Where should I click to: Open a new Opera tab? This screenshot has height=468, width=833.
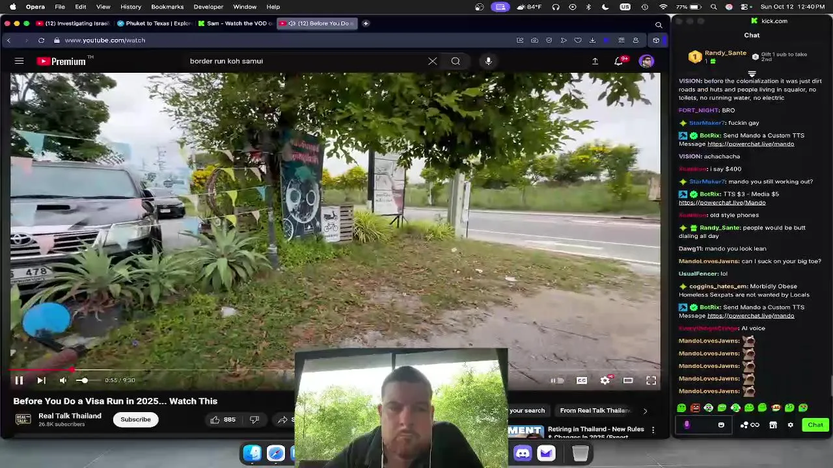coord(366,23)
